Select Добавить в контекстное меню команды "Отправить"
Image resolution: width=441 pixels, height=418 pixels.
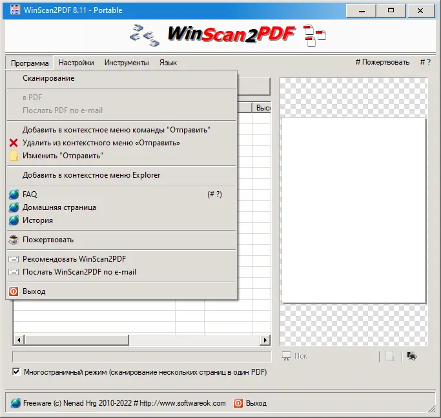(121, 130)
